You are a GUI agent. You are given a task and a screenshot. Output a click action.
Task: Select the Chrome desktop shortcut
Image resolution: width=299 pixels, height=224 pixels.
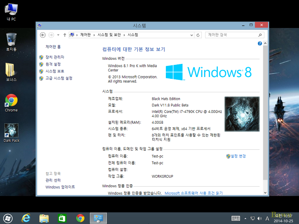[11, 103]
